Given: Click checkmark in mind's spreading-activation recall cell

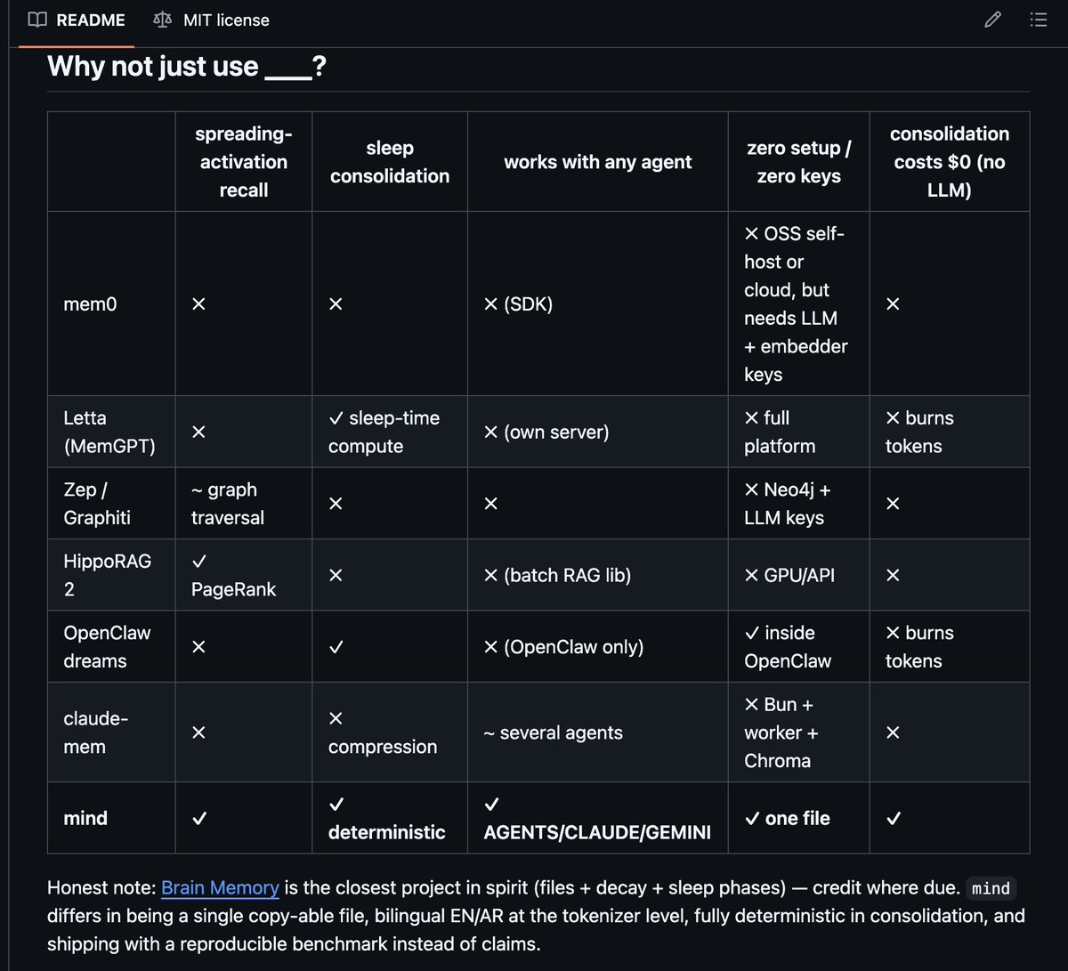Looking at the screenshot, I should pyautogui.click(x=198, y=818).
